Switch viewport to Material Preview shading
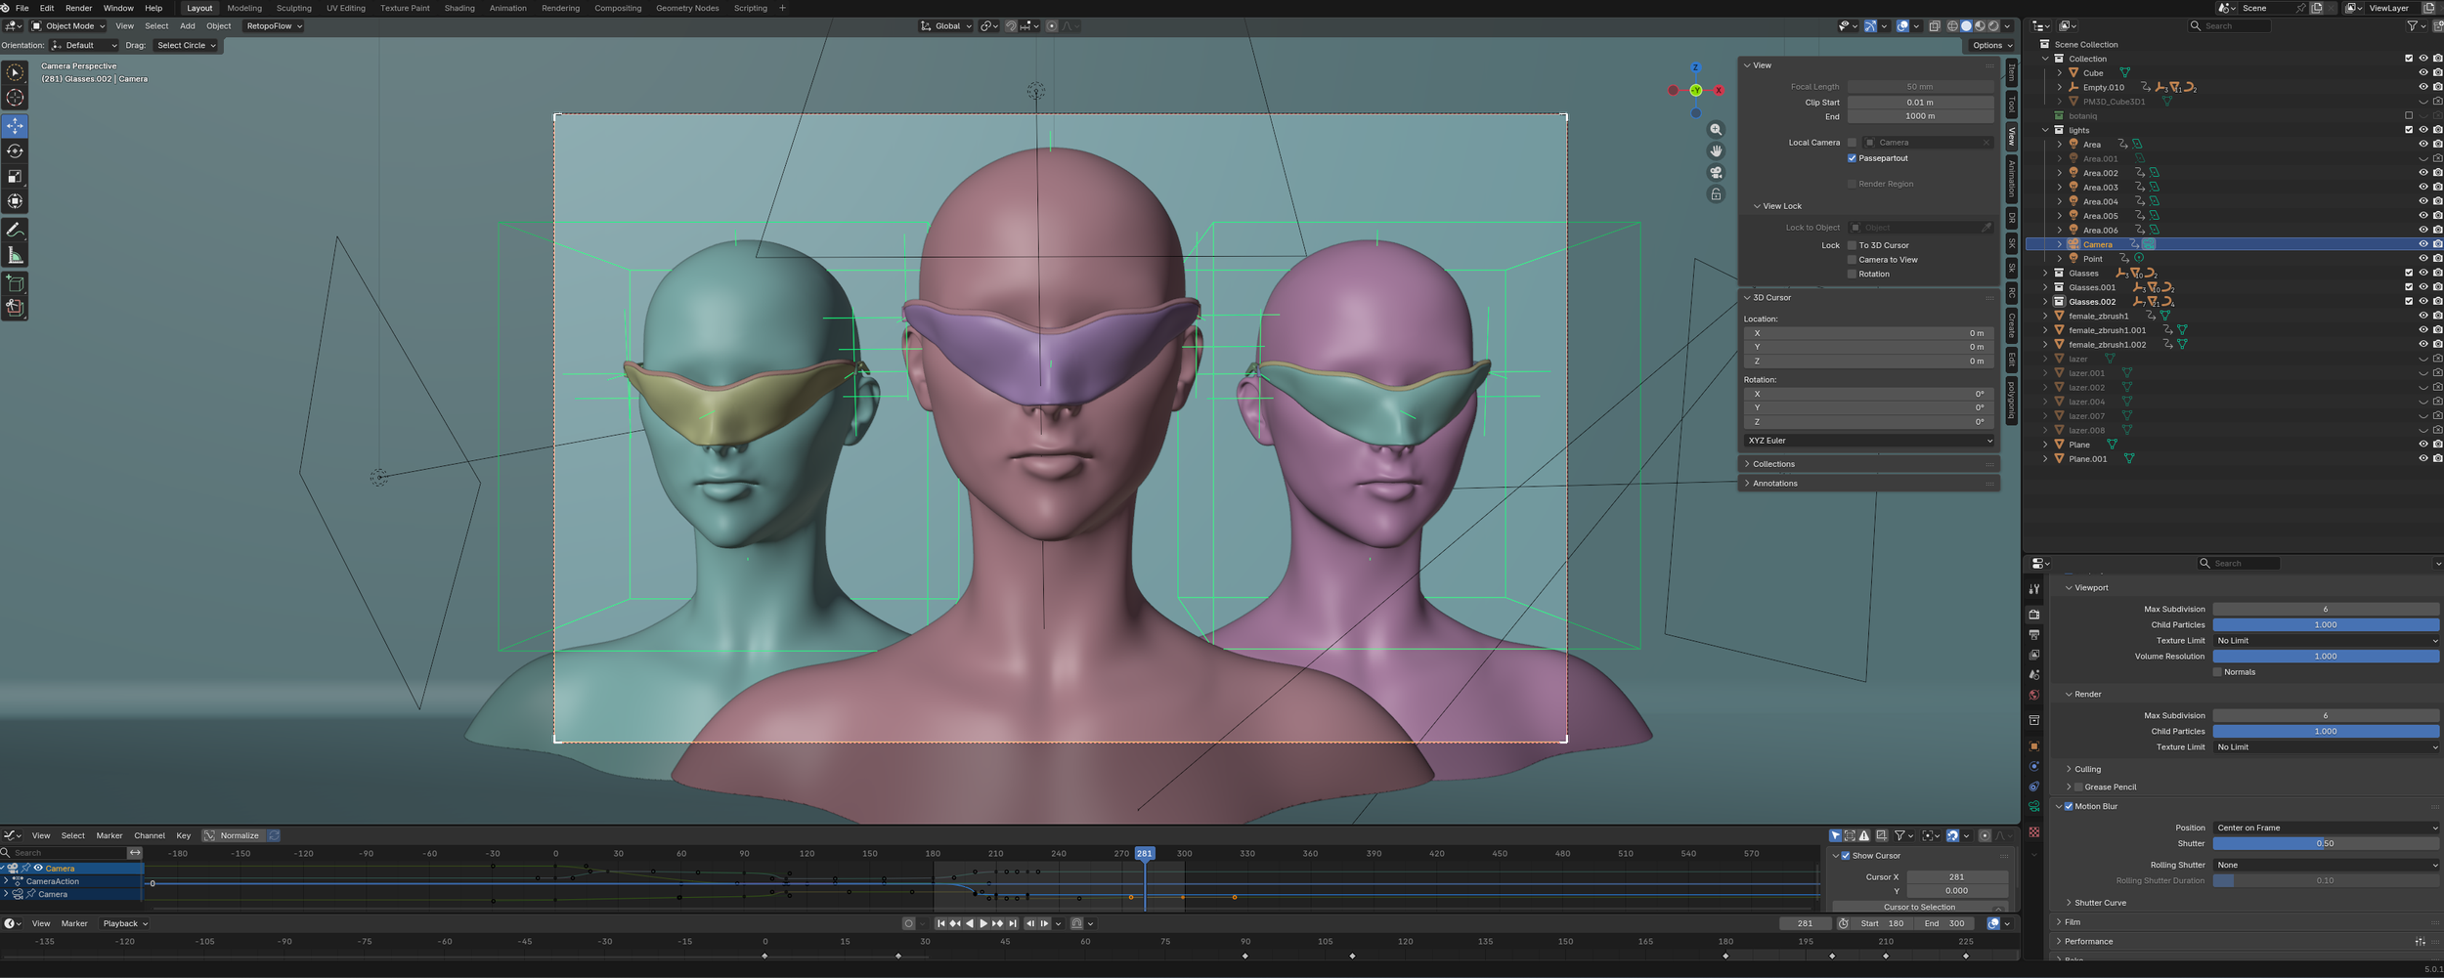This screenshot has width=2444, height=978. point(1981,26)
